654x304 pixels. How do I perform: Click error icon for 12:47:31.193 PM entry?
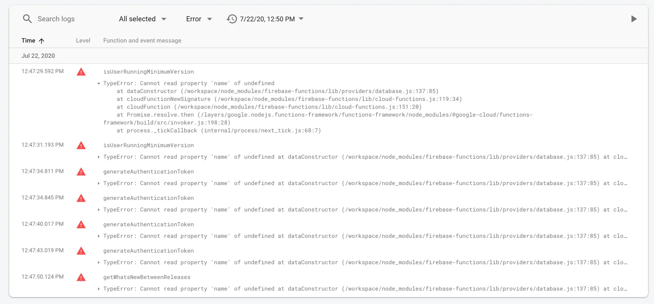tap(81, 145)
